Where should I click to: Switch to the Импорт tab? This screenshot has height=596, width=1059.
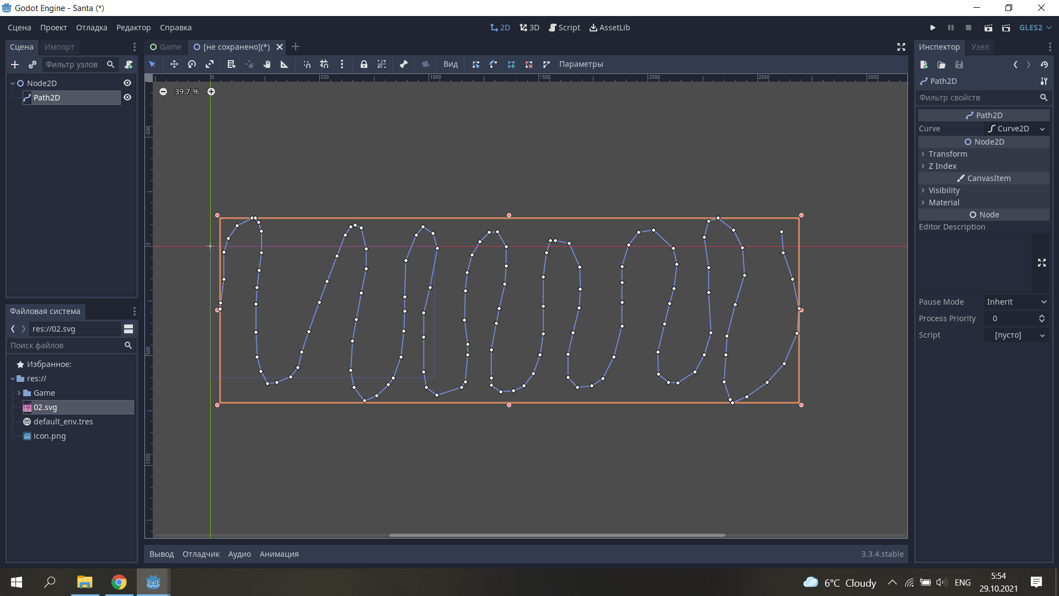pos(59,47)
